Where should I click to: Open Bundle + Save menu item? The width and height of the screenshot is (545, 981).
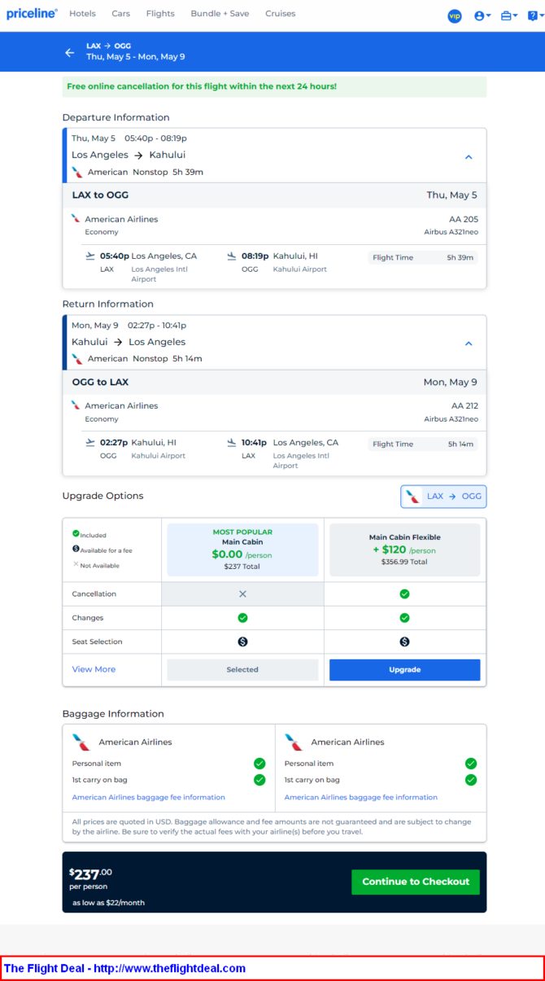[220, 14]
